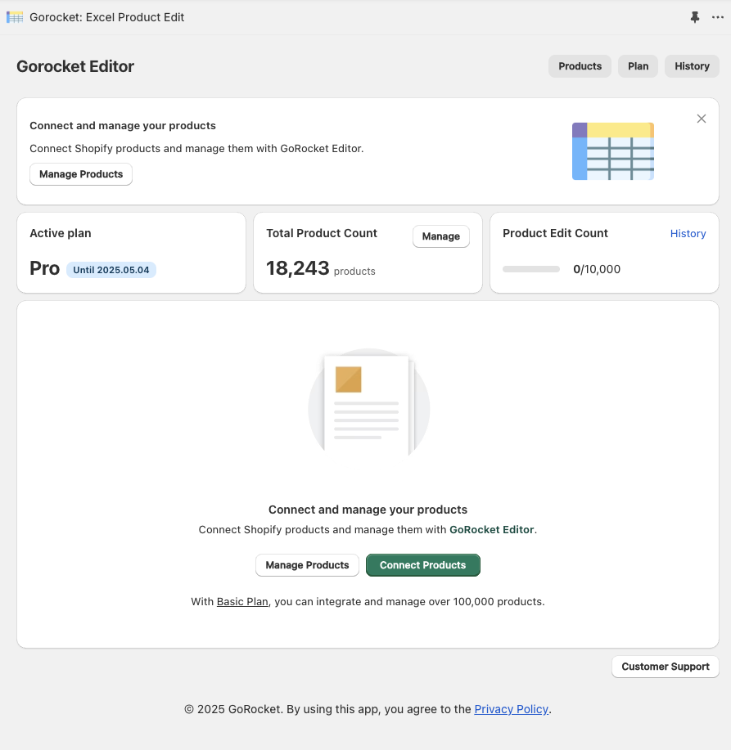Click the Gorocket: Excel Product Edit title
Screen dimensions: 731x750
(106, 17)
